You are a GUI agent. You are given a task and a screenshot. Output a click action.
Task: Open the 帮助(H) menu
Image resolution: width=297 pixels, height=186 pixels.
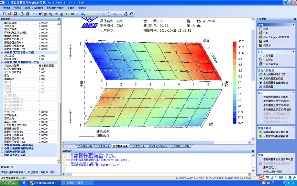click(82, 8)
